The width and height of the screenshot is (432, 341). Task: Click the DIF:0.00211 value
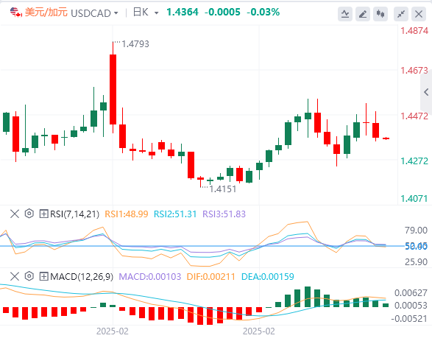[211, 276]
